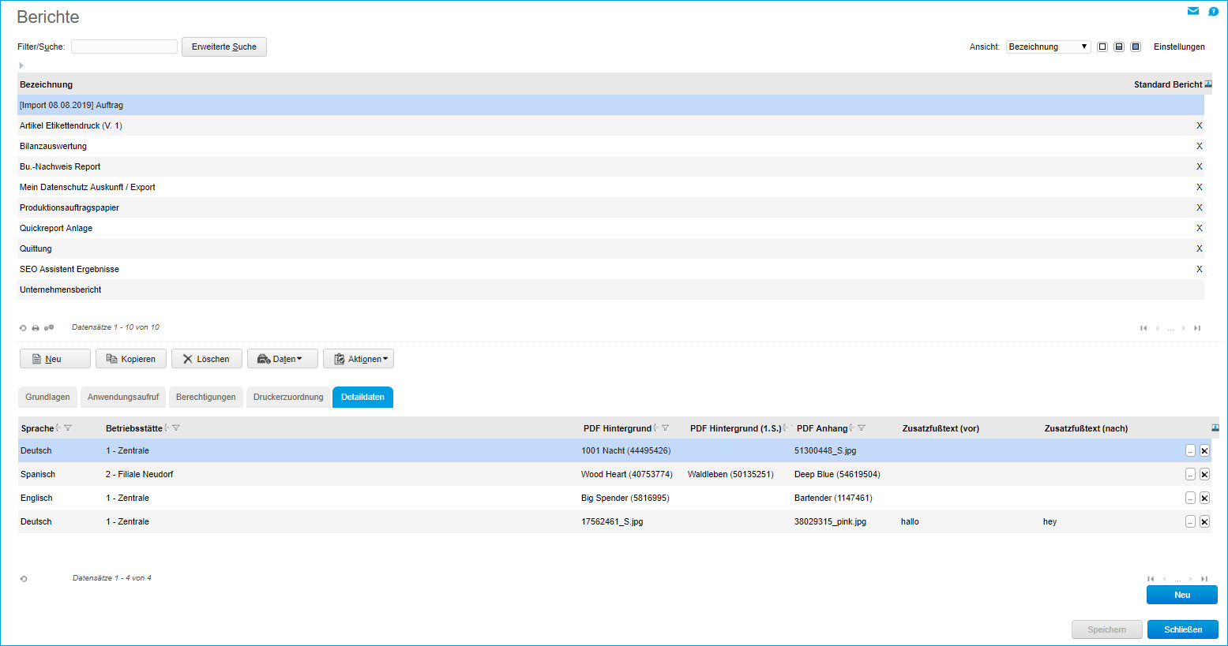Switch to the empty-square list-only view
This screenshot has height=646, width=1228.
(x=1102, y=47)
